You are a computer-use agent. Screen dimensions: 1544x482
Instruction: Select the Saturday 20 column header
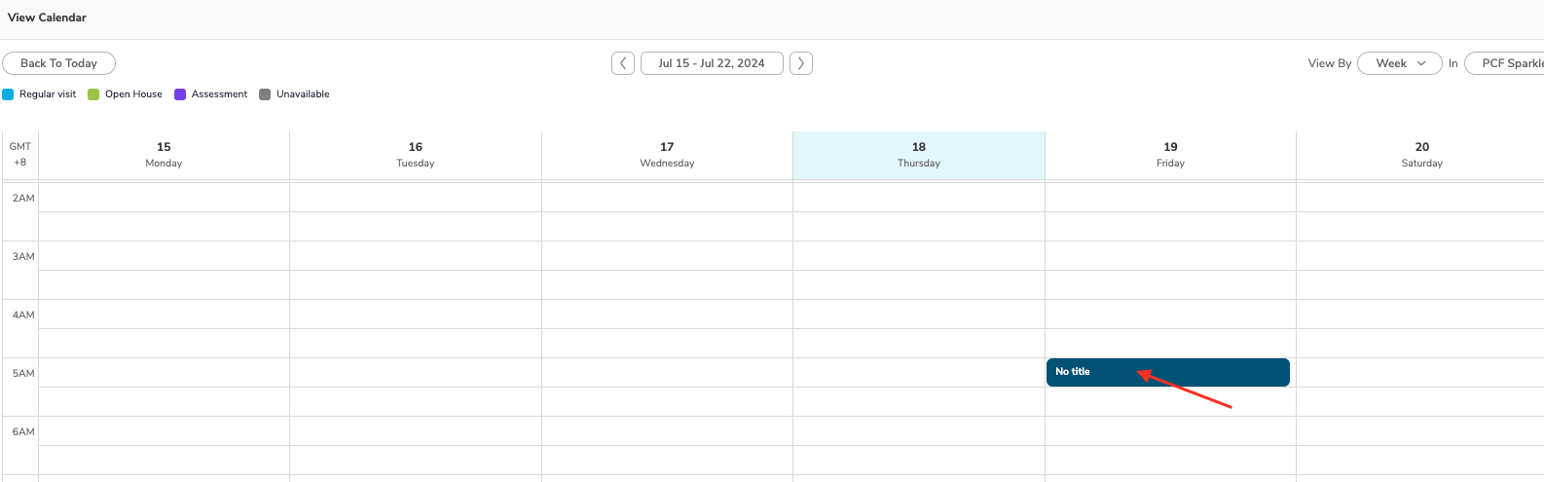[1421, 155]
